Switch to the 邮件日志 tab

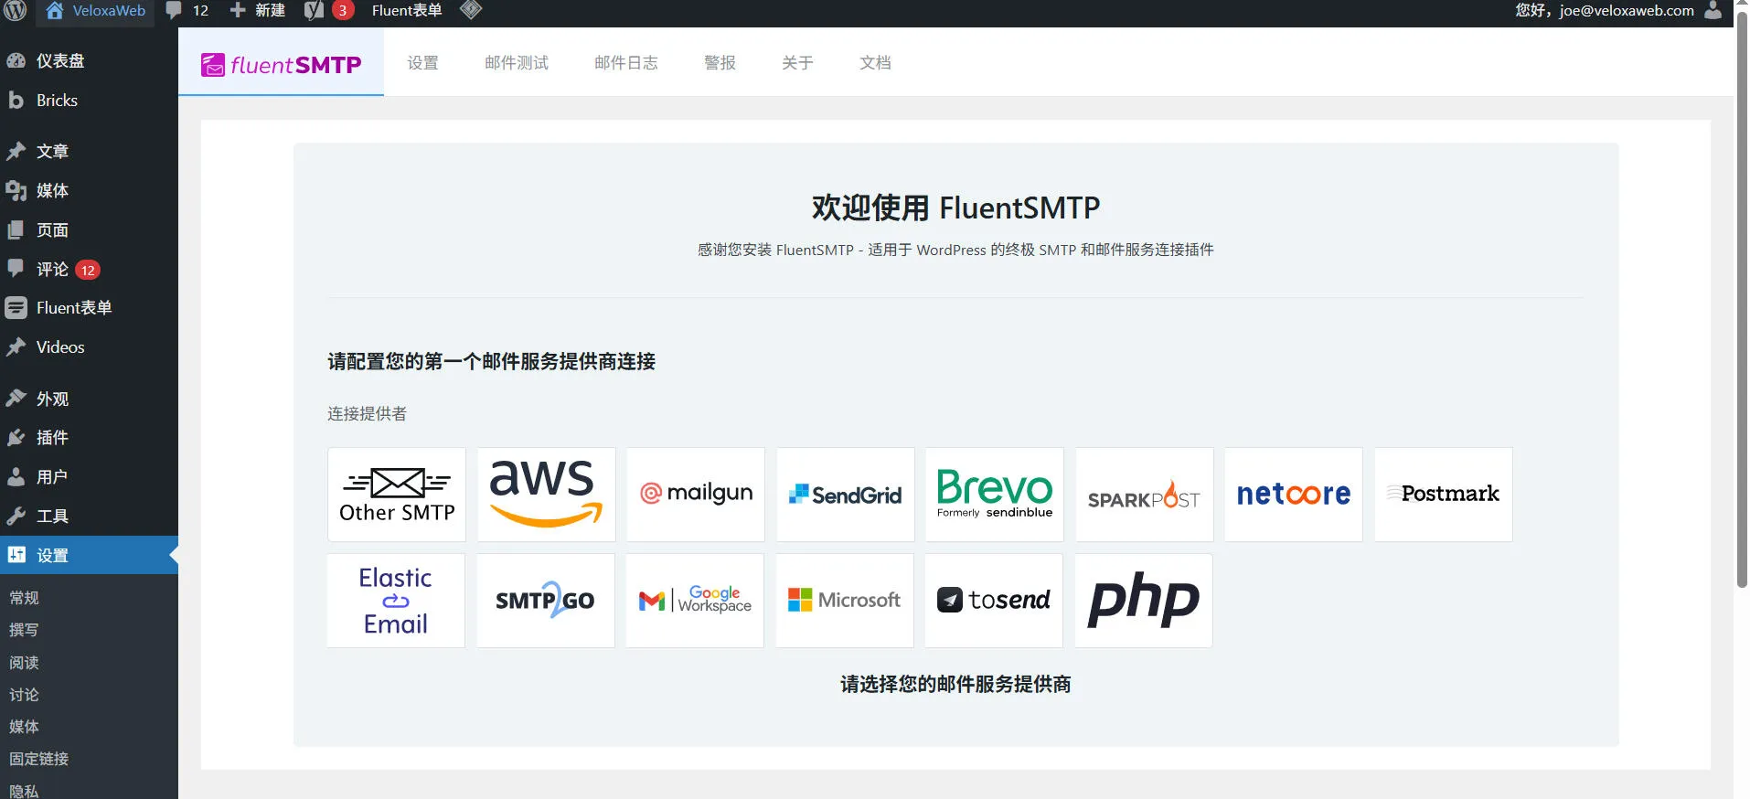(x=626, y=63)
